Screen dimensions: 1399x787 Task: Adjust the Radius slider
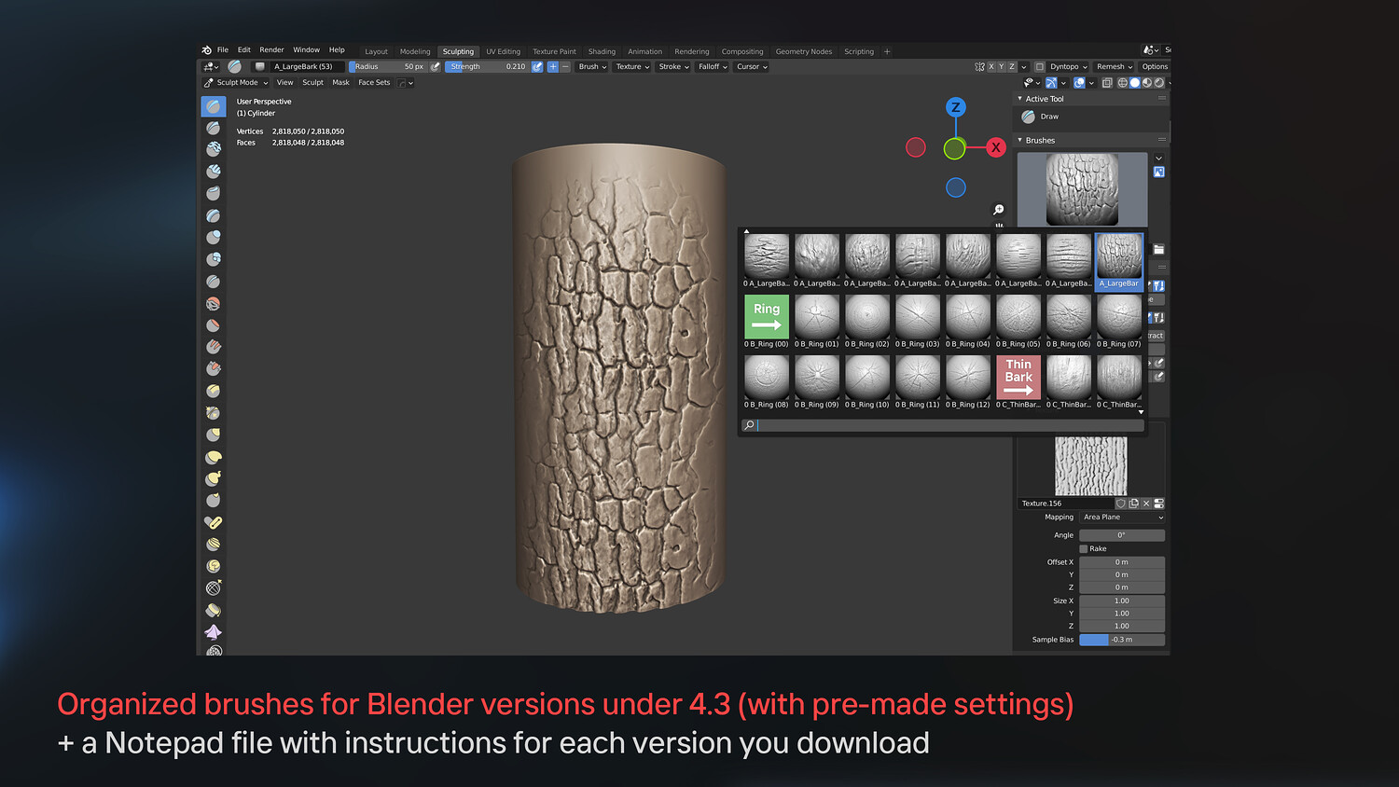coord(387,67)
